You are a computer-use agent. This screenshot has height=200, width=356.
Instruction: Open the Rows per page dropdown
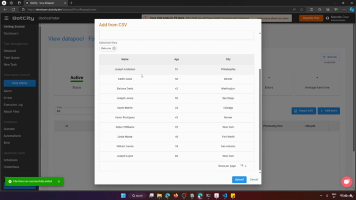(x=243, y=166)
